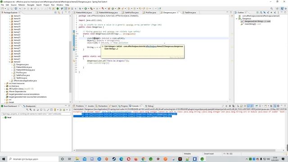Toggle Link with Editor in Package Explorer
The height and width of the screenshot is (162, 288).
tap(59, 13)
